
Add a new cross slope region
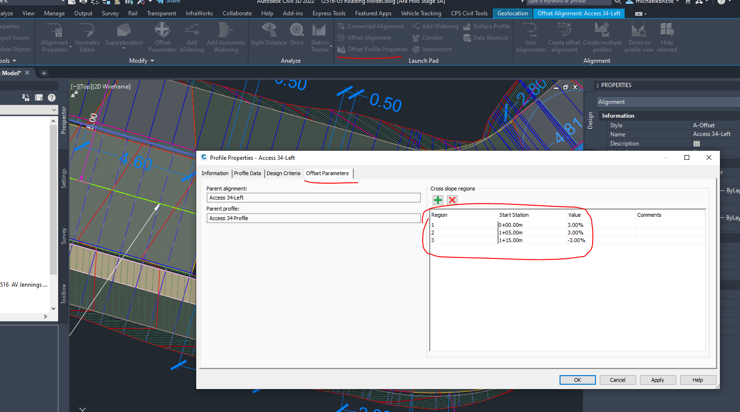(437, 200)
